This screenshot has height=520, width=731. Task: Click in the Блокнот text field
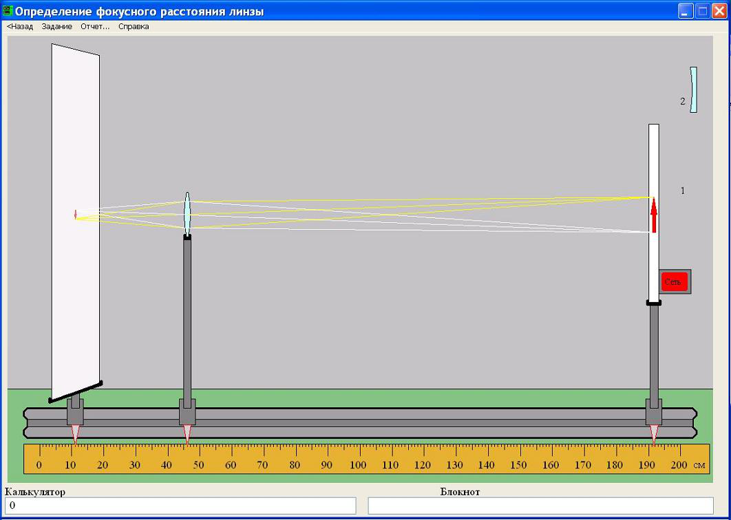pyautogui.click(x=540, y=506)
